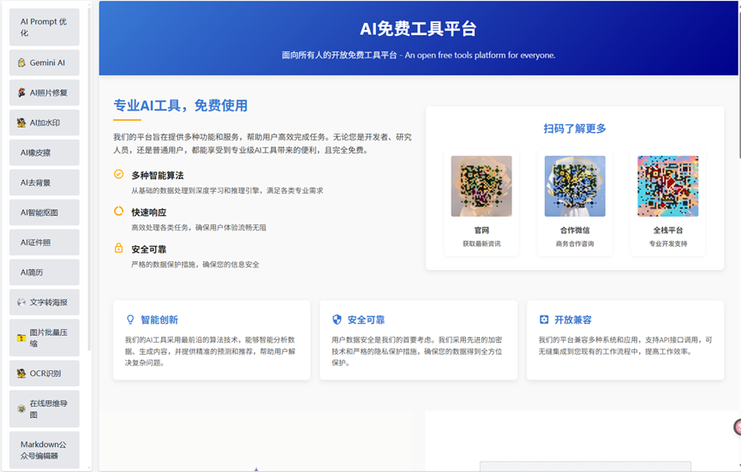Image resolution: width=741 pixels, height=472 pixels.
Task: Open the AI橡皮擦 tool
Action: point(45,152)
